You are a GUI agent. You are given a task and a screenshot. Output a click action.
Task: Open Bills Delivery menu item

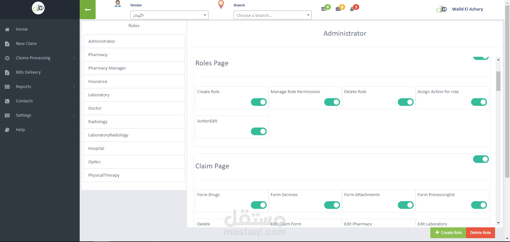tap(40, 72)
